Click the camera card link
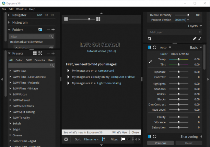This screenshot has width=210, height=147. (106, 71)
